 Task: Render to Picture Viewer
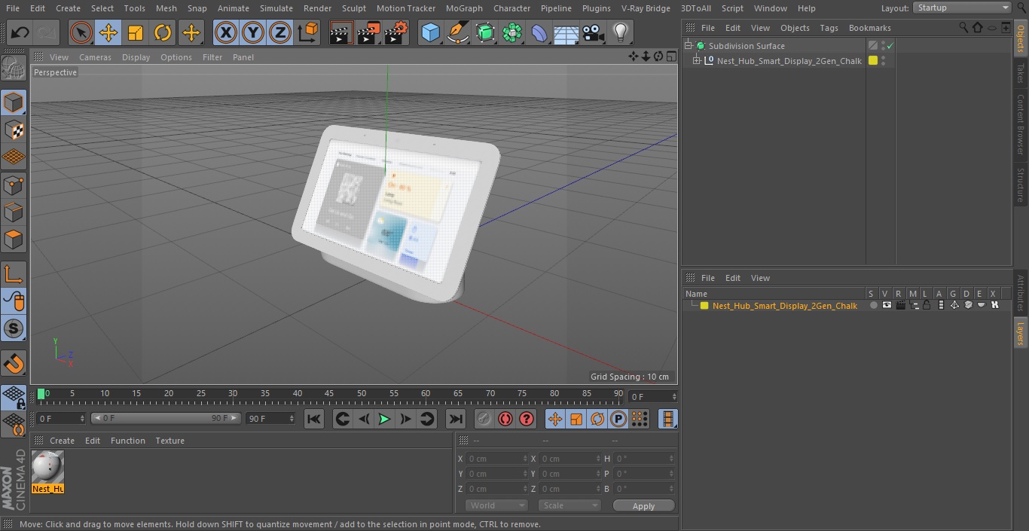[x=368, y=33]
